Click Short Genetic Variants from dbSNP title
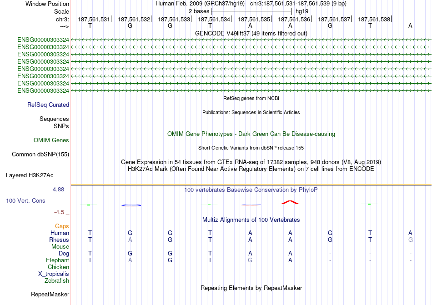Viewport: 432px width, 305px height. click(251, 148)
